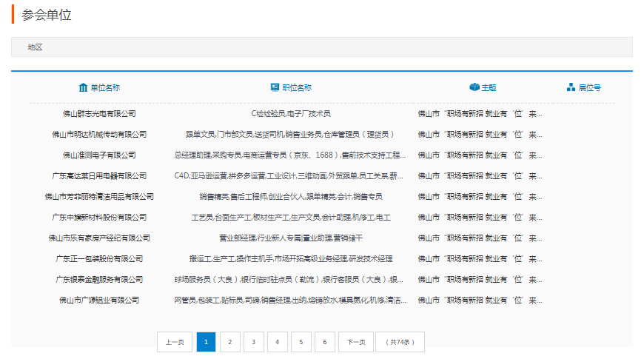Click positions starting with 球场服务员（大良）
Screen dimensions: 644x356
click(x=289, y=280)
